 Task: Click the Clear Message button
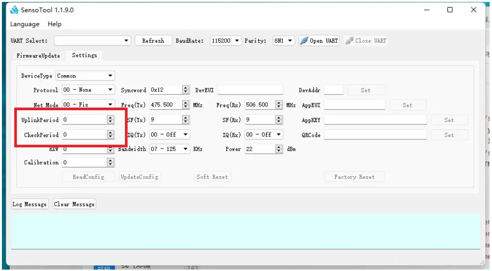74,204
